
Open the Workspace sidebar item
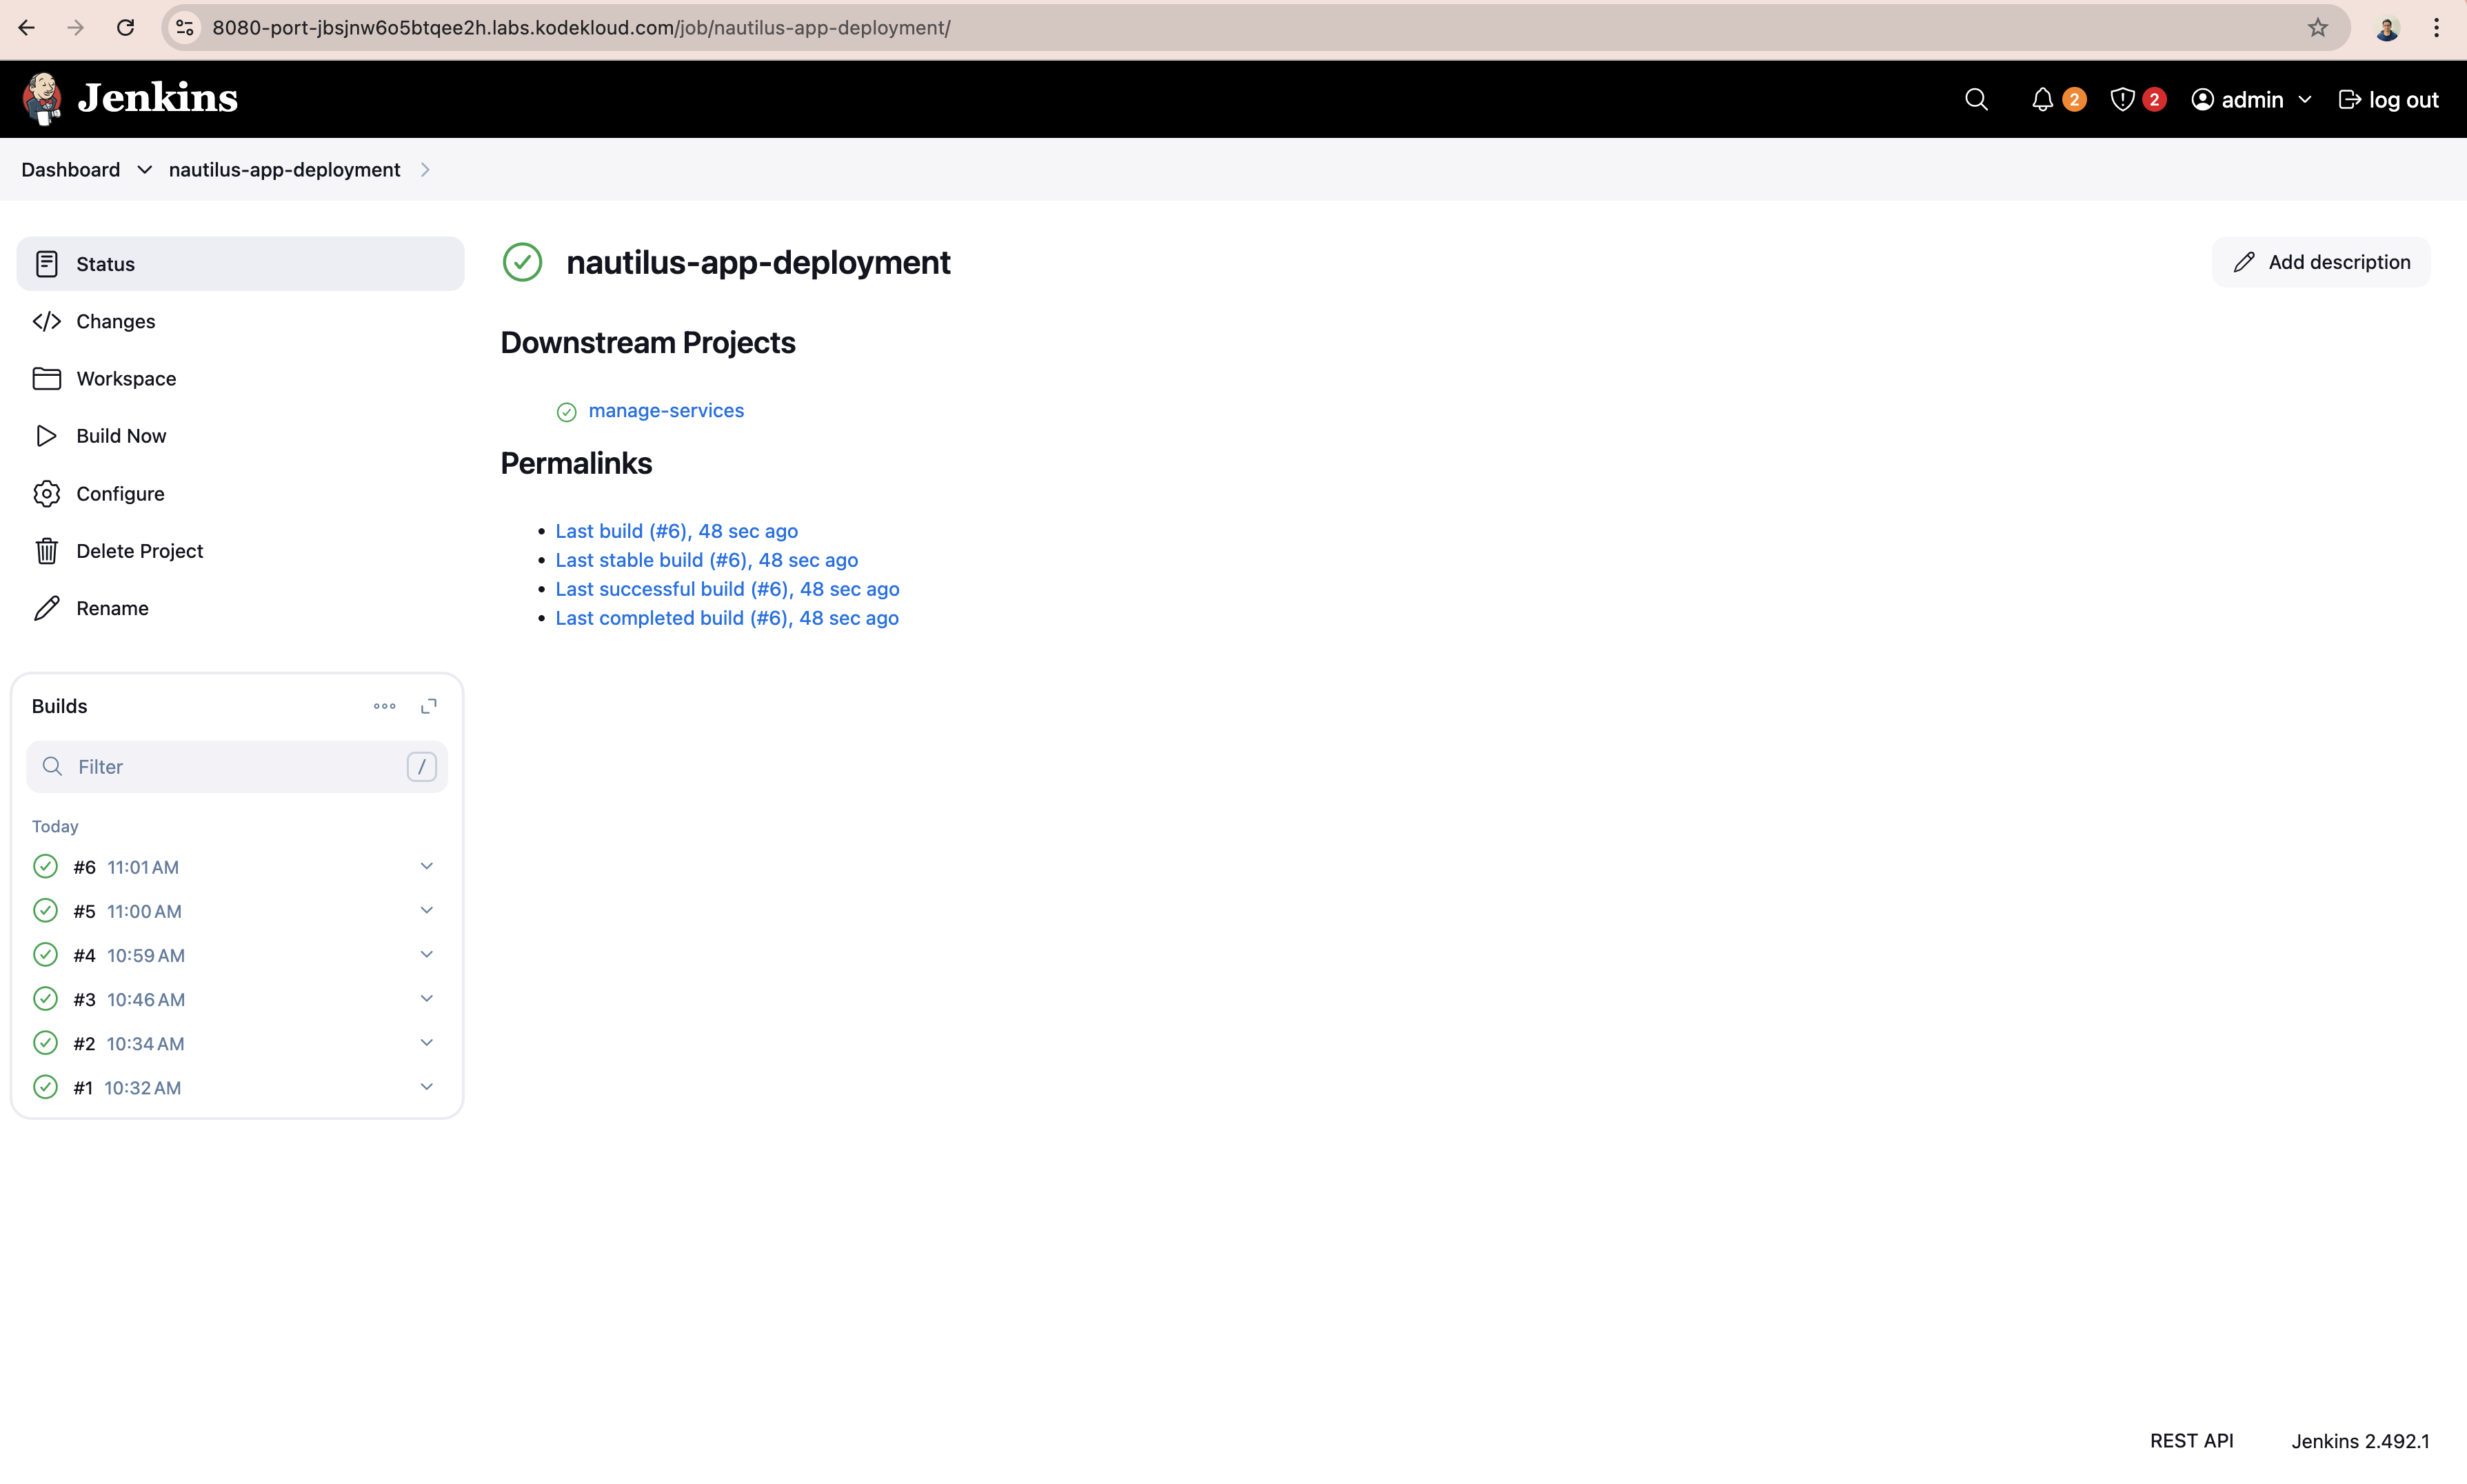pyautogui.click(x=126, y=379)
